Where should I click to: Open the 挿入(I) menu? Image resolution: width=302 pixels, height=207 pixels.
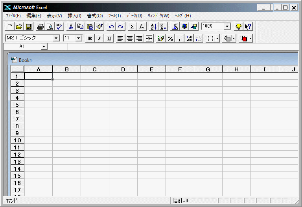click(74, 16)
